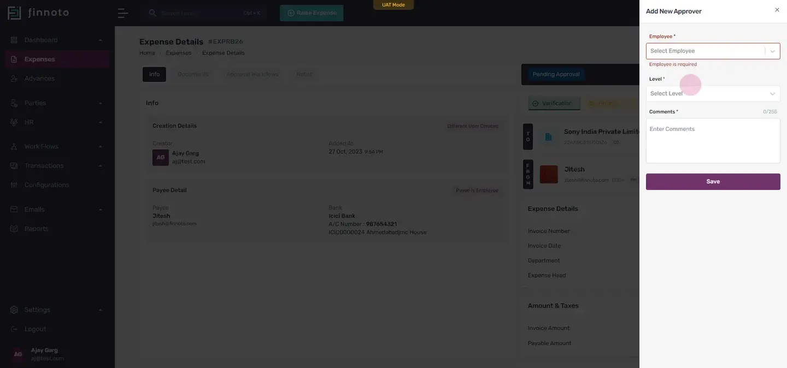Screen dimensions: 787x368
Task: Click the Configurations sidebar icon
Action: click(14, 185)
